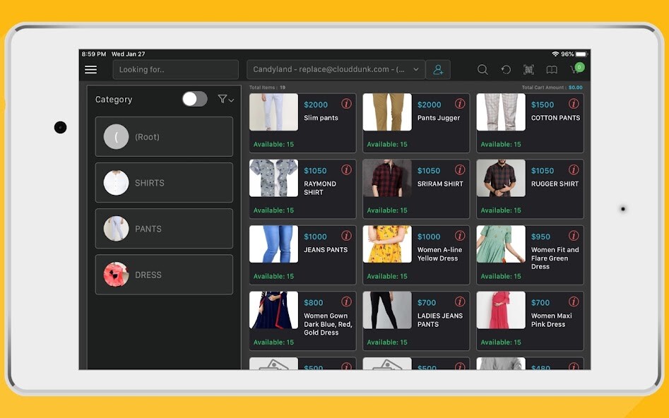Show info for Women Maxi Pink Dress
The width and height of the screenshot is (669, 418).
pos(574,301)
